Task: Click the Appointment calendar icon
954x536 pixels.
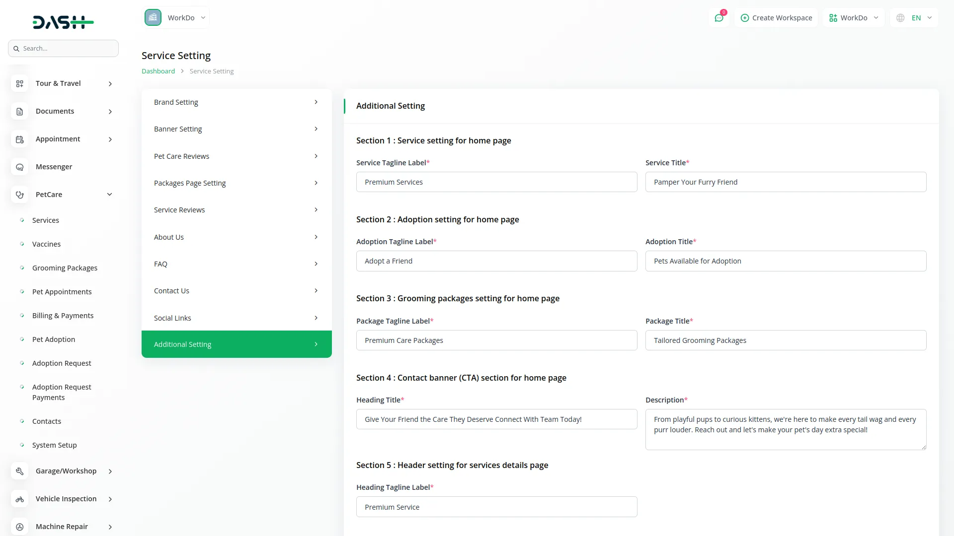Action: (x=19, y=139)
